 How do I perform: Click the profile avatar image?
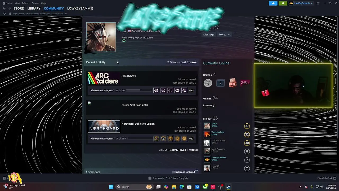(x=101, y=37)
